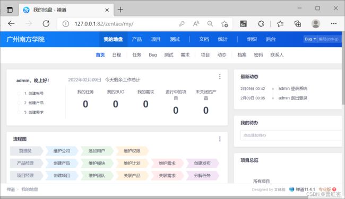Image resolution: width=345 pixels, height=199 pixels.
Task: Open the 后台 main menu
Action: tap(271, 39)
